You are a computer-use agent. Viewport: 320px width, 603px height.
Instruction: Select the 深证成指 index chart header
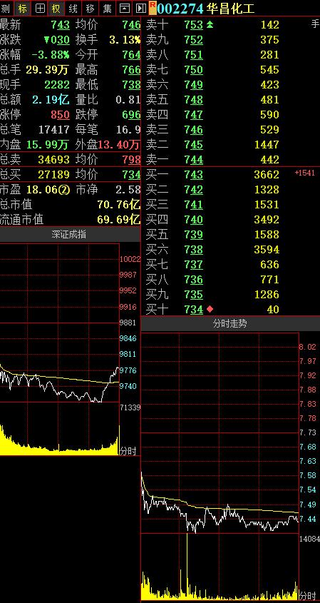pos(69,235)
